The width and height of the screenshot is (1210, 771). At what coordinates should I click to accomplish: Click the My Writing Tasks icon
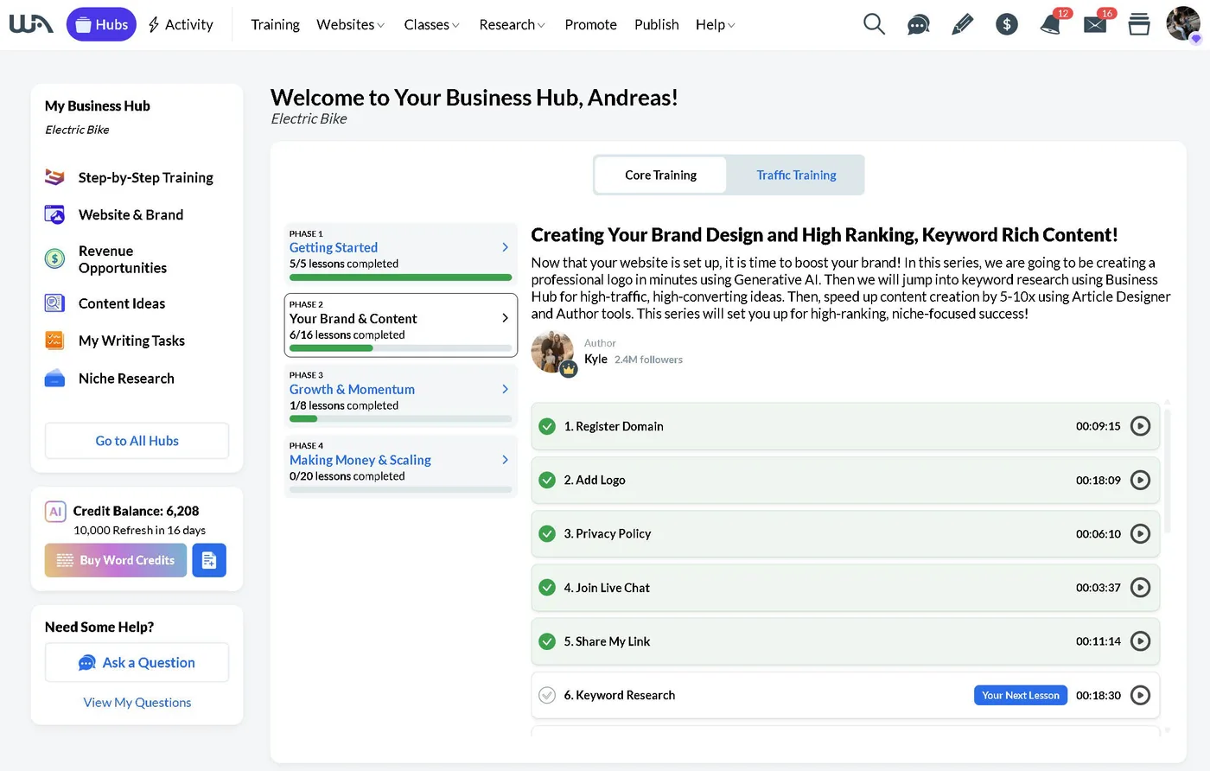click(54, 341)
